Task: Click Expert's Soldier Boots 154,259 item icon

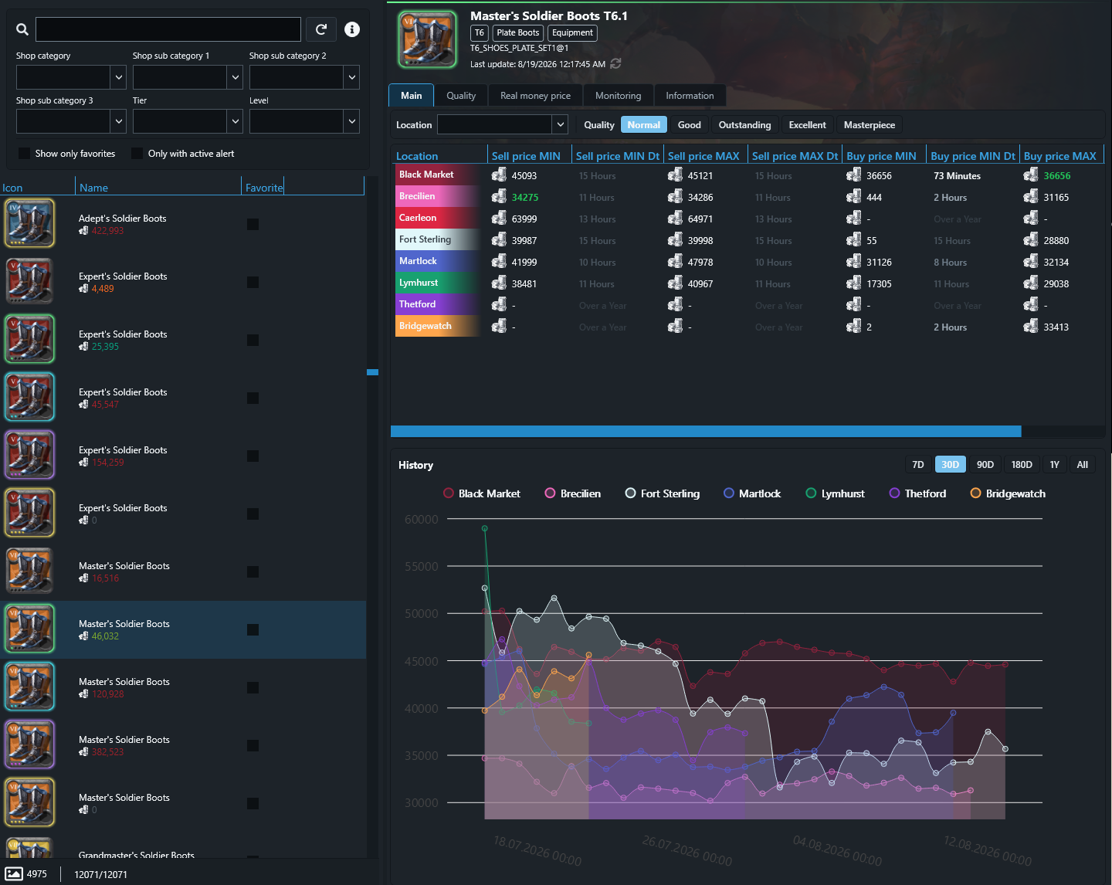Action: coord(30,455)
